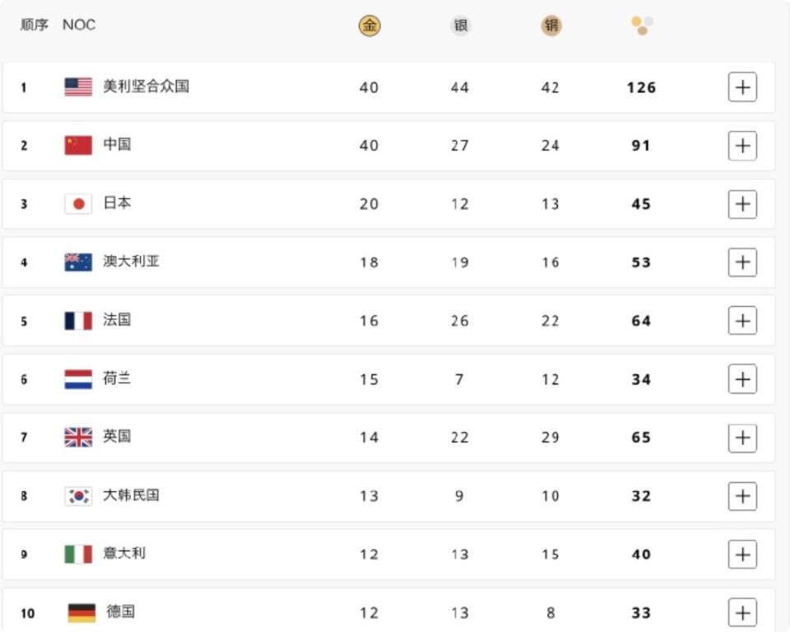This screenshot has height=632, width=790.
Task: Click the Japan flag icon
Action: coord(78,203)
